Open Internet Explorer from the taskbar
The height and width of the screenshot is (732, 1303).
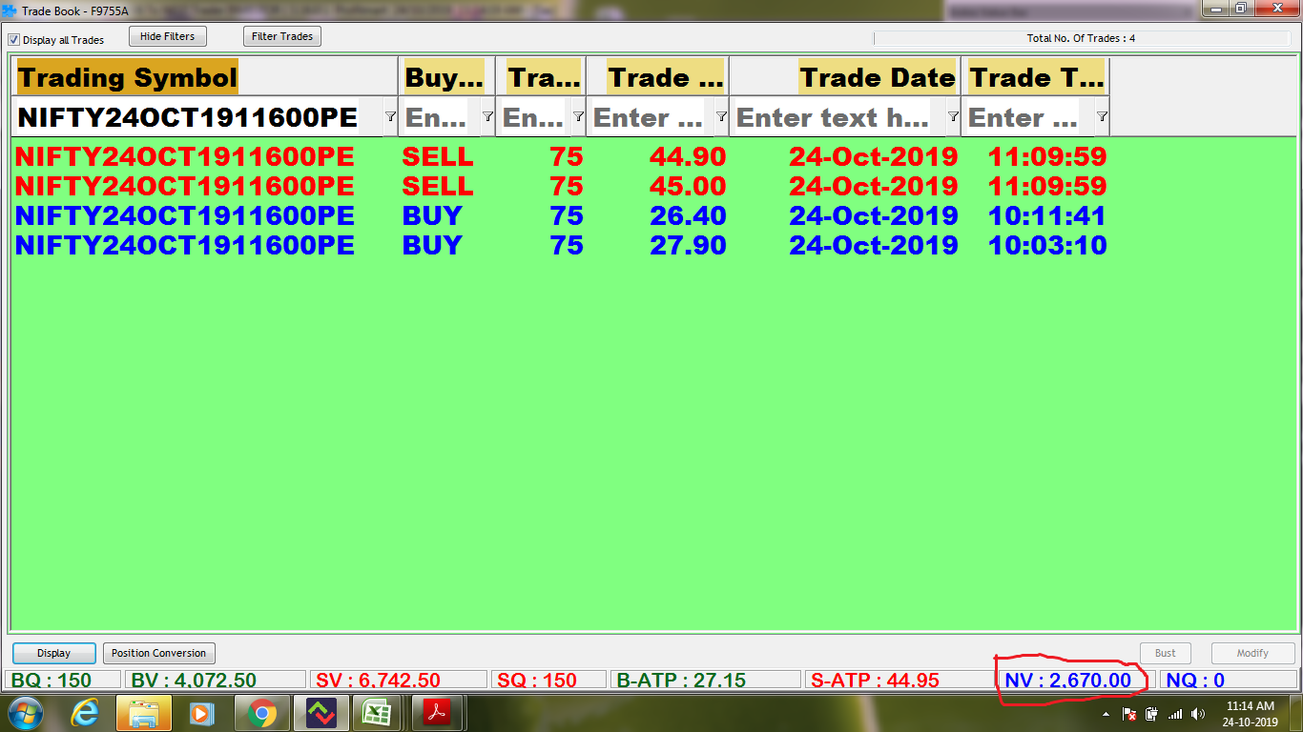pyautogui.click(x=85, y=712)
